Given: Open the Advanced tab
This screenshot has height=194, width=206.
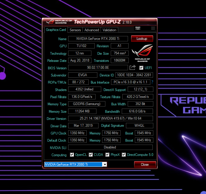Looking at the screenshot, I should coord(92,30).
